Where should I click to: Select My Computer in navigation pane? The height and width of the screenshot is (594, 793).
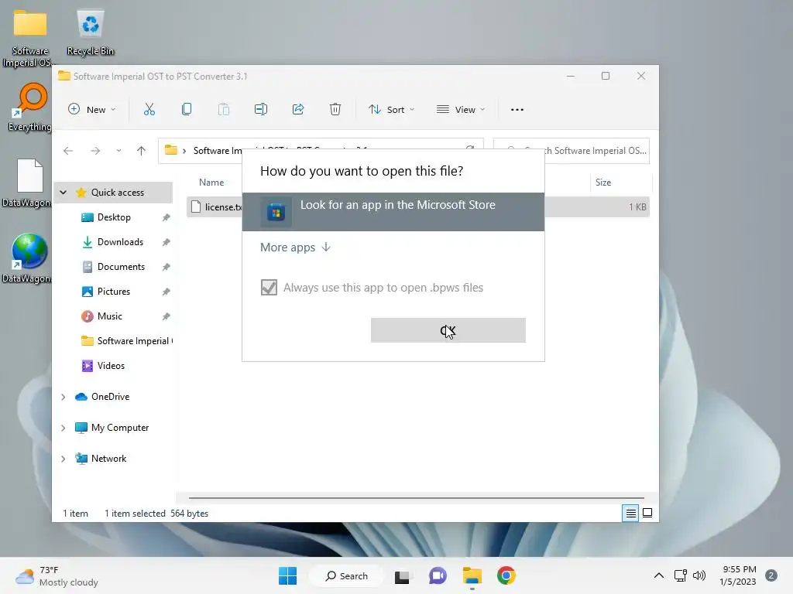[x=120, y=427]
